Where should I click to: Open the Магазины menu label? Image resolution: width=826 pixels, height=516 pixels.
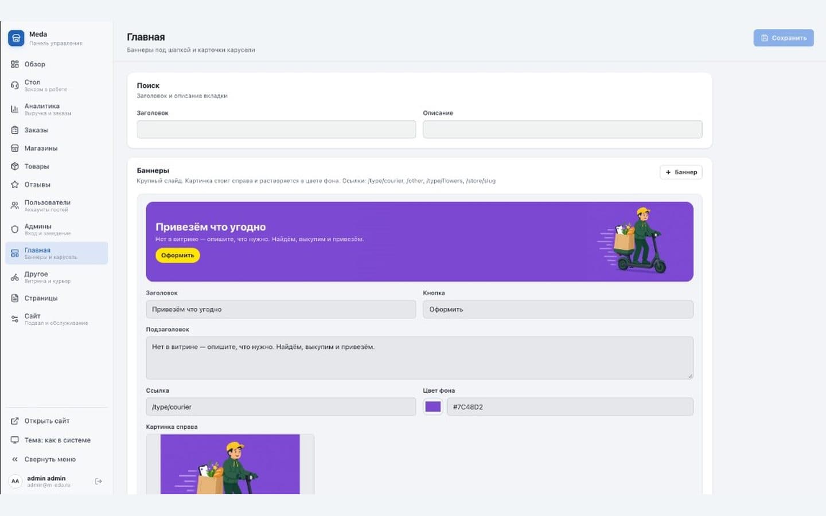pos(41,148)
